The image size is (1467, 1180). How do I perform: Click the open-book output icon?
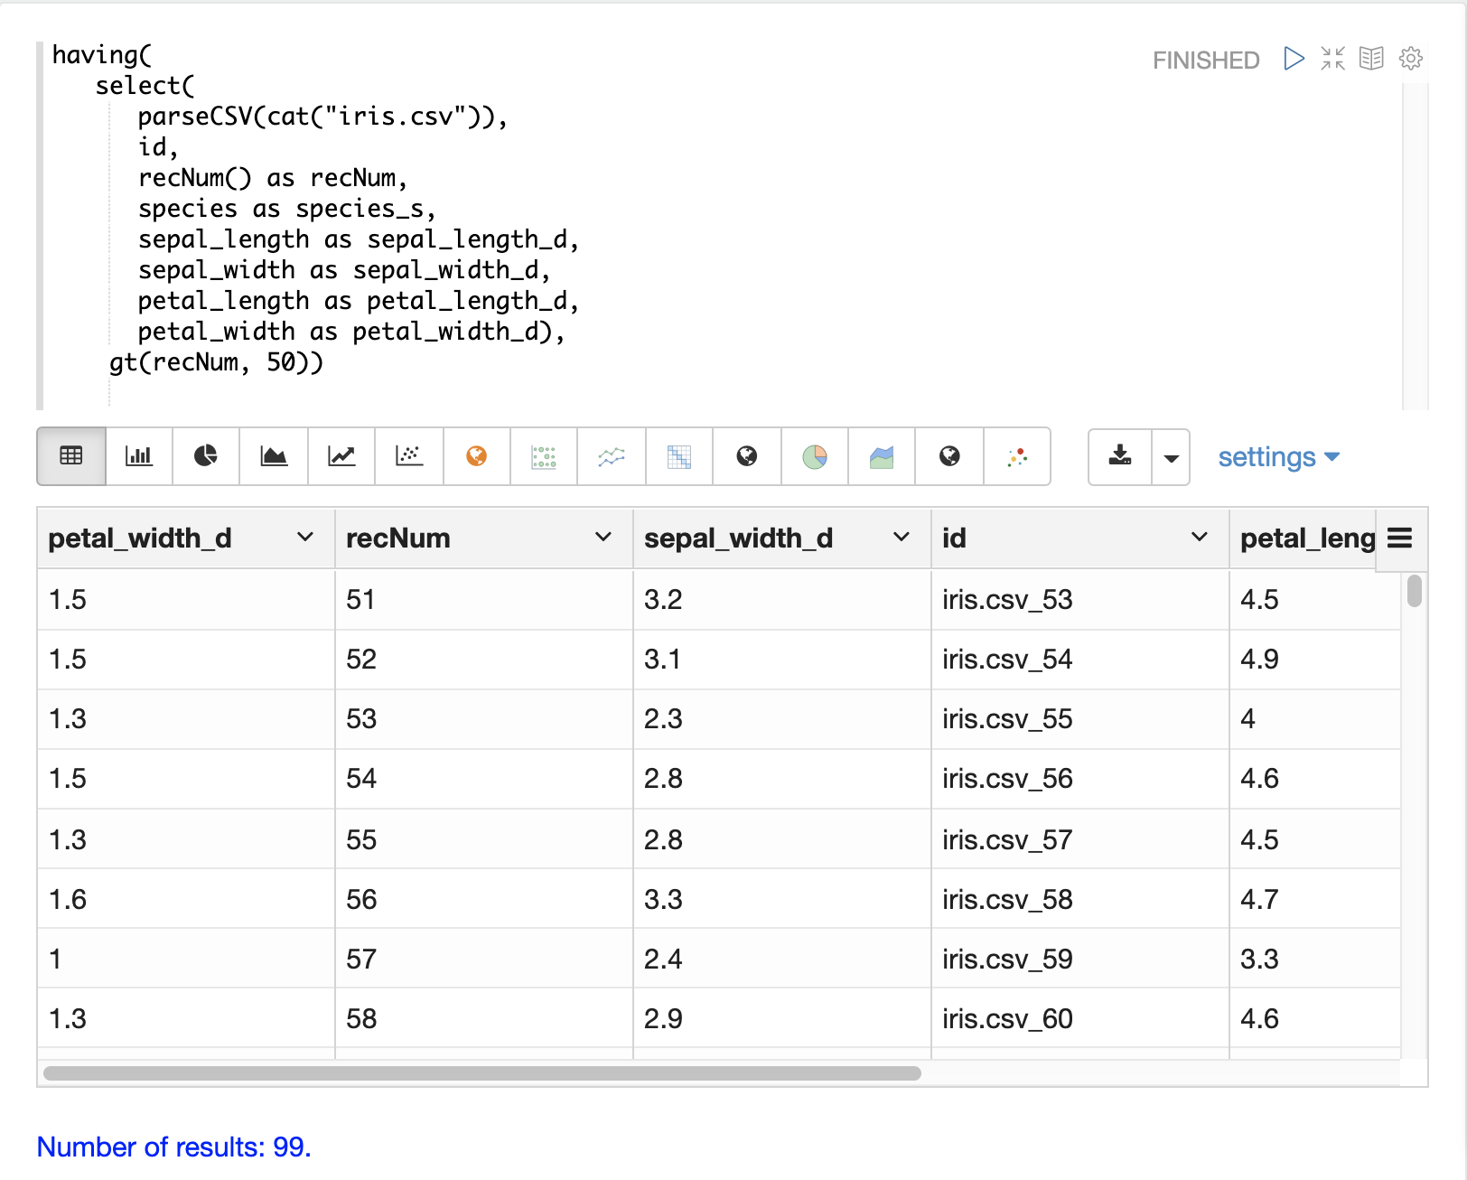[x=1371, y=59]
